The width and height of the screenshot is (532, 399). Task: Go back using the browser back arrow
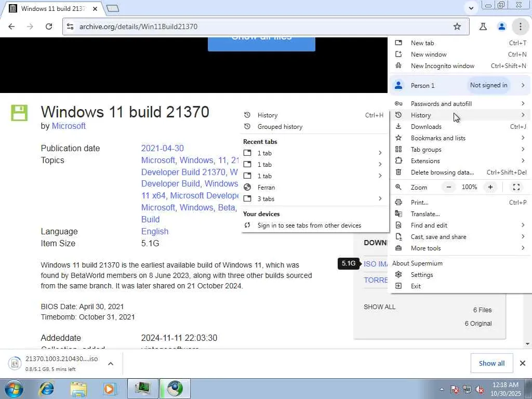click(11, 26)
